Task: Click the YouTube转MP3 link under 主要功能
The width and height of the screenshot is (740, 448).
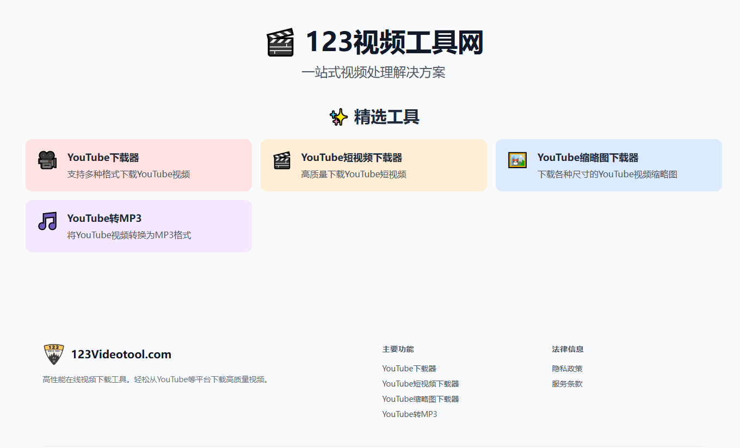Action: click(409, 414)
